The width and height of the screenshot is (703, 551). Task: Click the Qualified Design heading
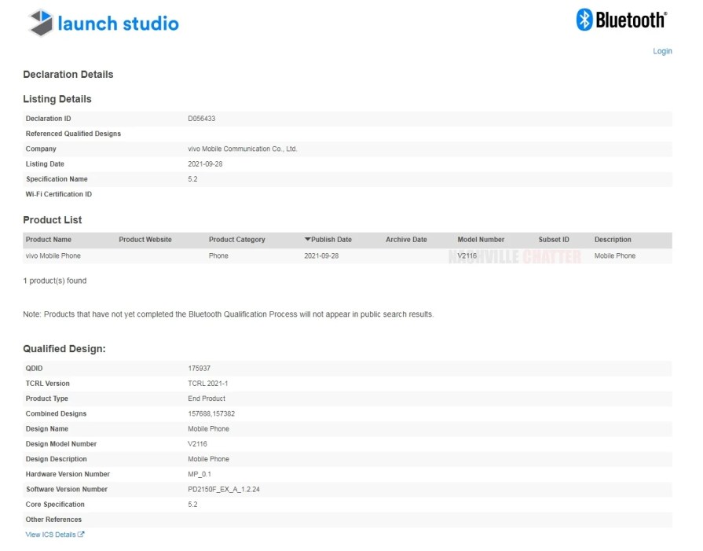64,349
